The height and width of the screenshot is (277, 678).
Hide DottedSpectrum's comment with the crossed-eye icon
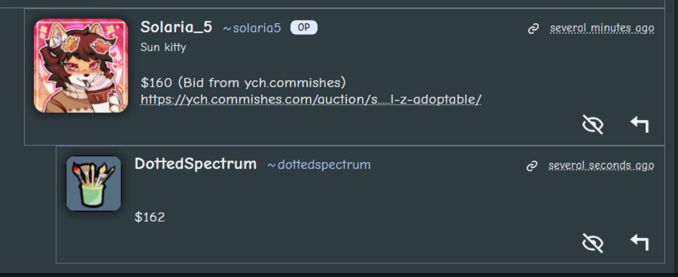(593, 242)
